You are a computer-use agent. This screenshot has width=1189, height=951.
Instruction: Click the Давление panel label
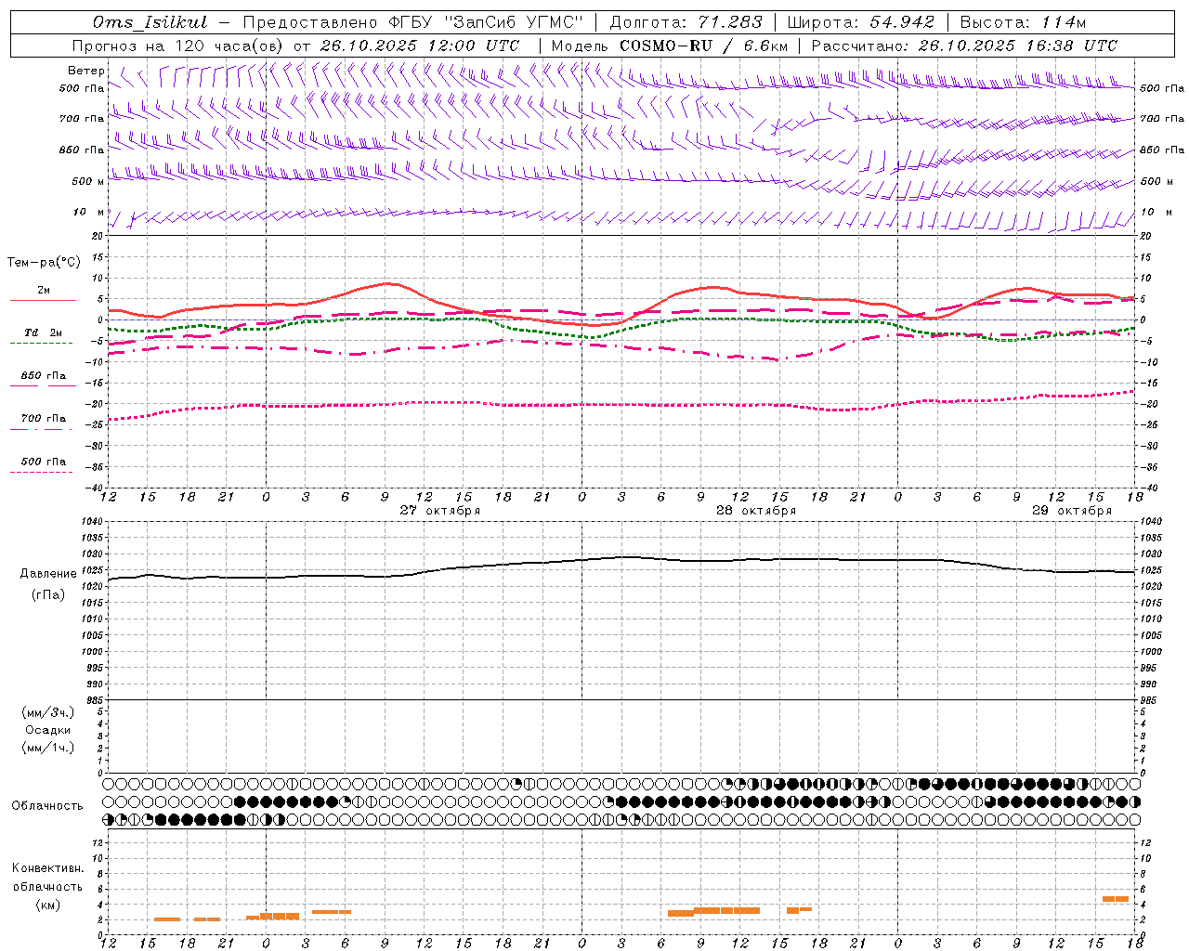tap(48, 574)
